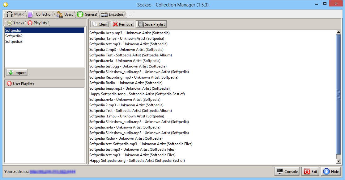Image resolution: width=345 pixels, height=180 pixels.
Task: Click the red X Remove button
Action: pos(122,24)
